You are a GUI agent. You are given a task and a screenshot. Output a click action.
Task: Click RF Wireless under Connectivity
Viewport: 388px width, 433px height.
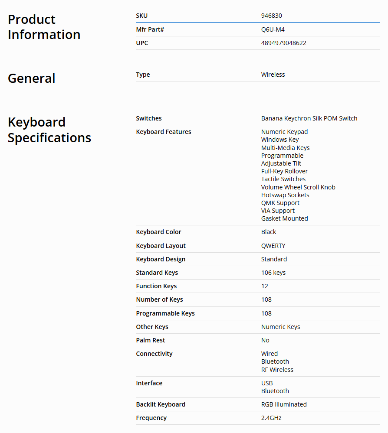pyautogui.click(x=277, y=370)
